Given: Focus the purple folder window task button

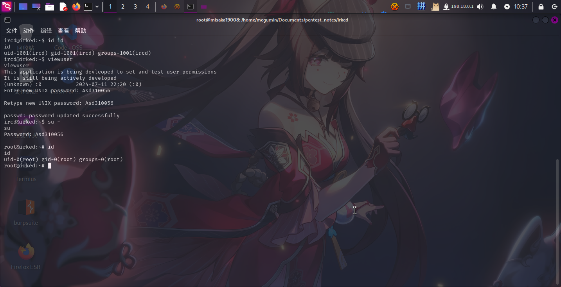Looking at the screenshot, I should pos(203,7).
